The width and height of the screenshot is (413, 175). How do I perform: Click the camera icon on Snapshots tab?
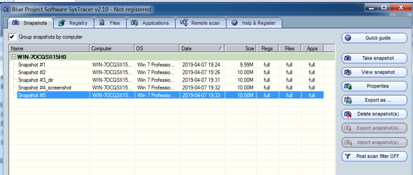coord(16,23)
